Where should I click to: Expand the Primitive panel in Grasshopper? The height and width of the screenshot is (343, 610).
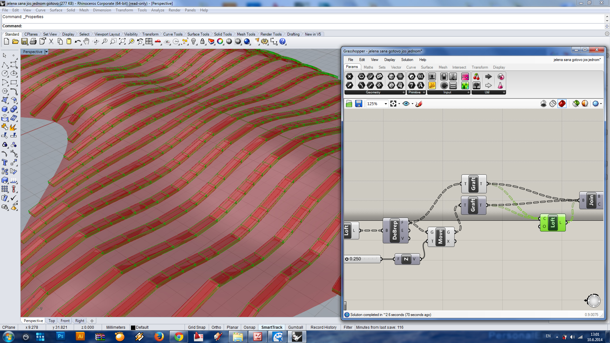pos(424,92)
